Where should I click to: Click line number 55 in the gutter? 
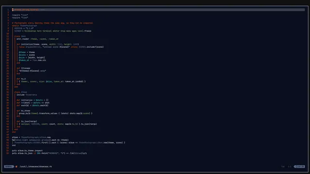click(8, 153)
